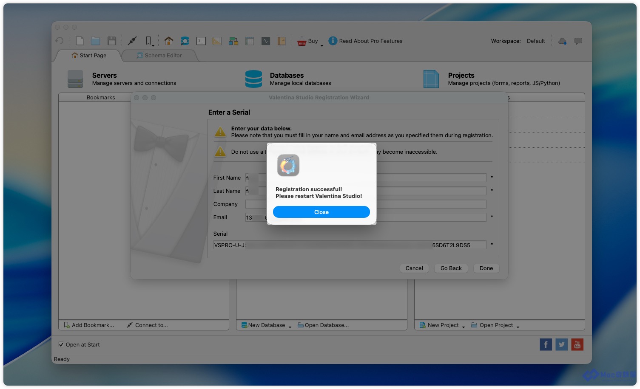Click the blue info icon for Pro features

333,41
